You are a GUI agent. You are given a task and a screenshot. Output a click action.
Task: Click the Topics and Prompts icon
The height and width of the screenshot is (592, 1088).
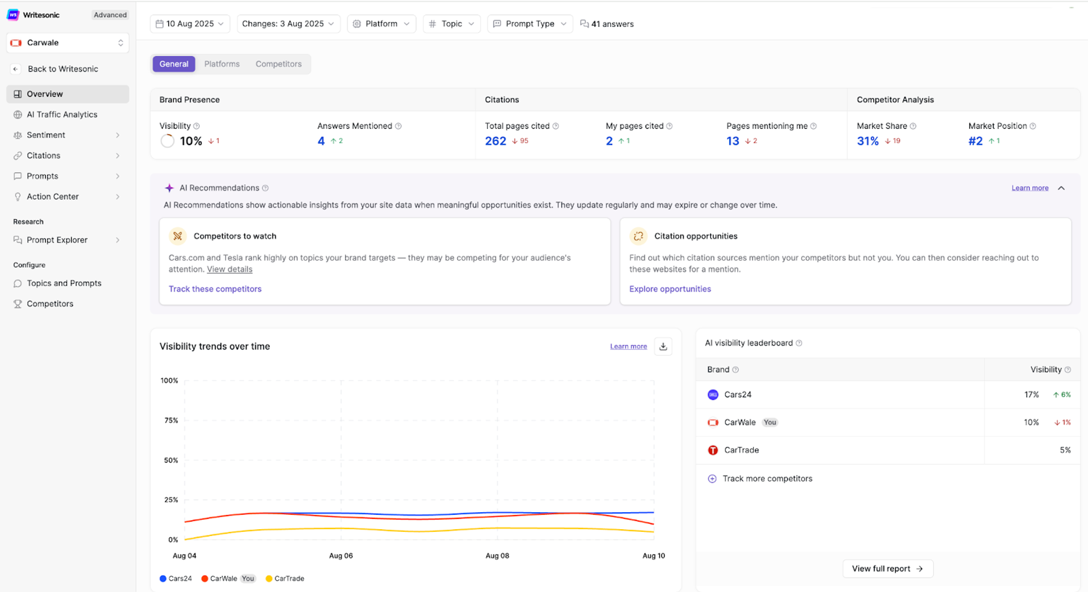click(x=18, y=283)
